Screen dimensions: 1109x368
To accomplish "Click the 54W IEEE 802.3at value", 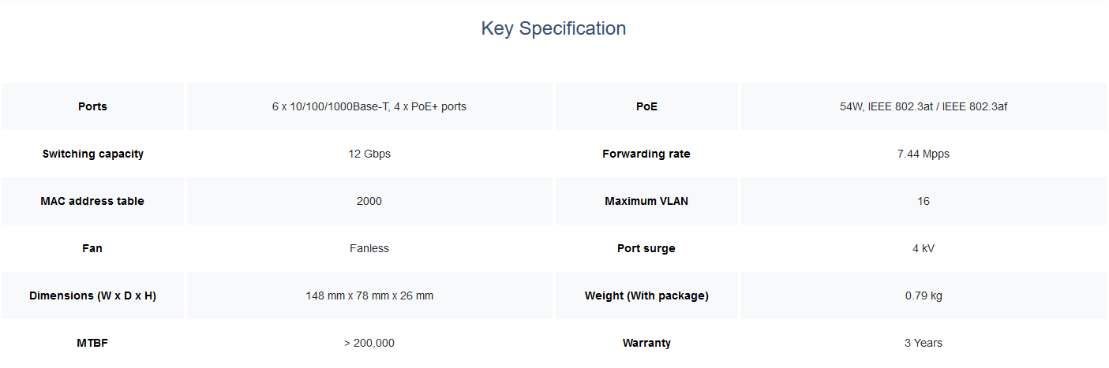I will coord(924,106).
